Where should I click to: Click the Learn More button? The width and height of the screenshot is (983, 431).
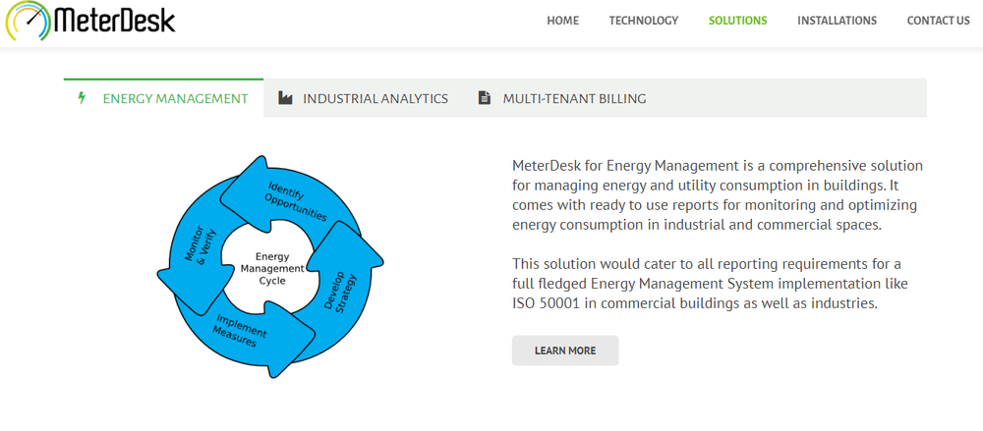click(565, 350)
